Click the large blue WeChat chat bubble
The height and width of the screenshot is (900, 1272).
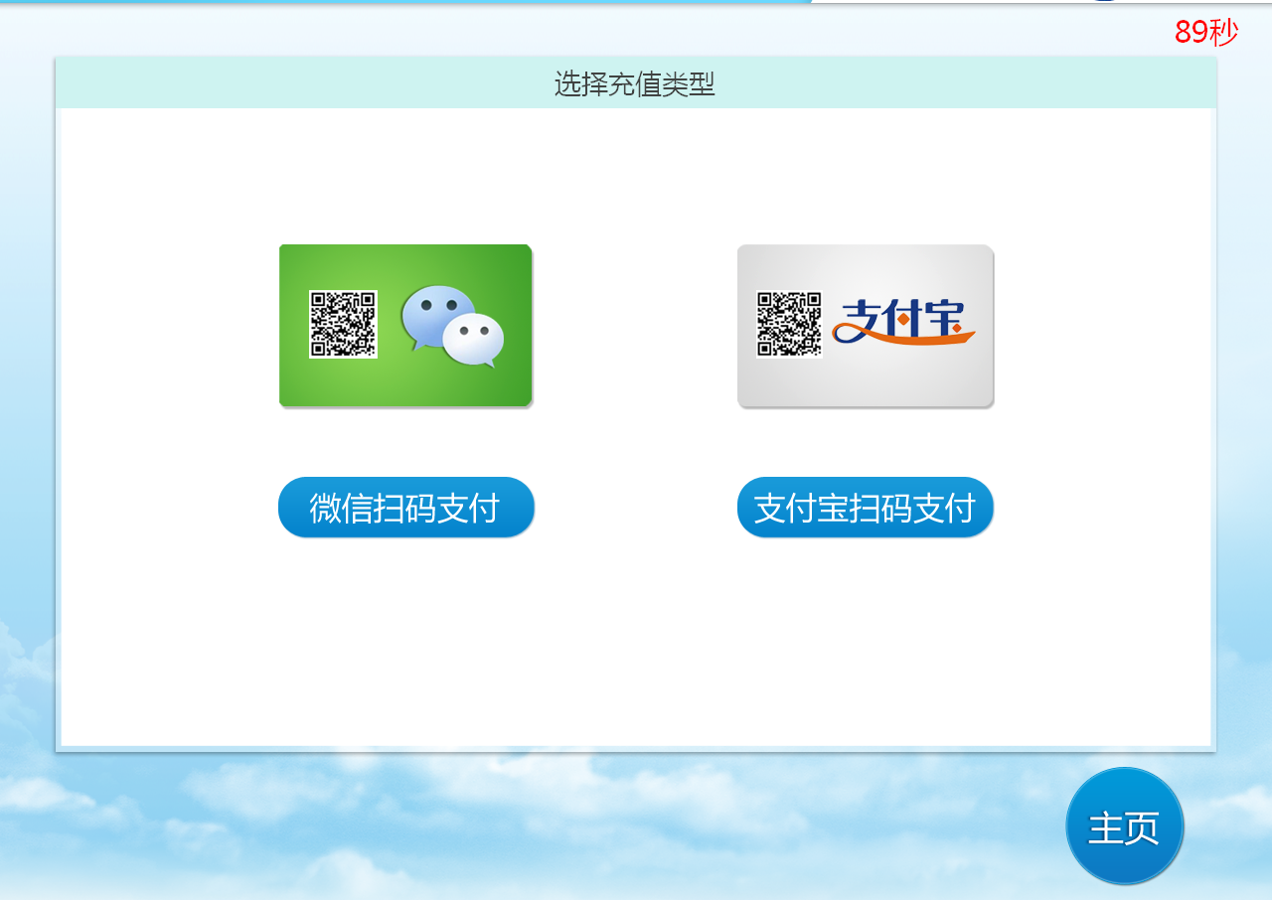coord(436,313)
